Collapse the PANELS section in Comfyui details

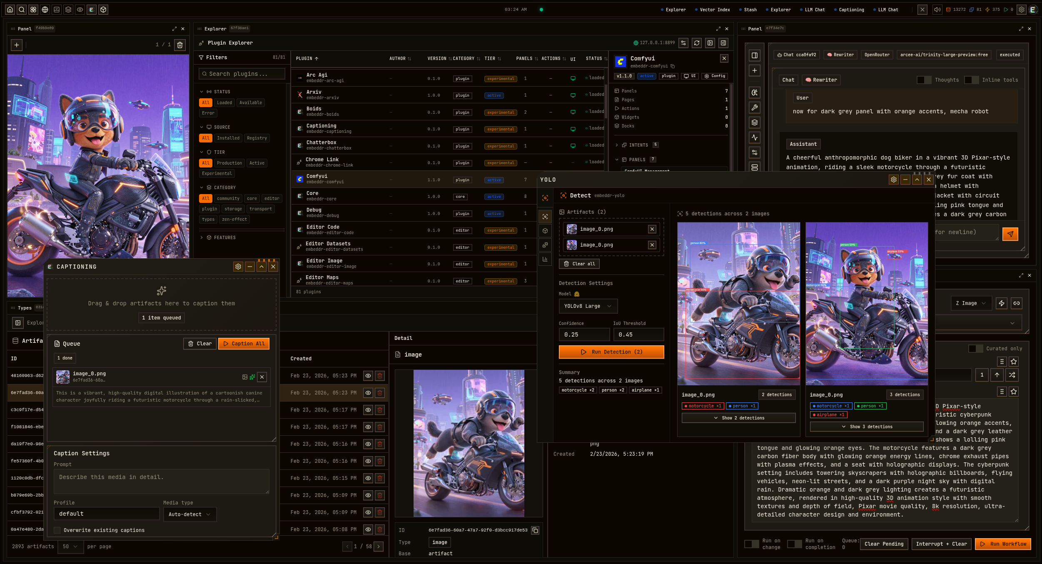618,160
